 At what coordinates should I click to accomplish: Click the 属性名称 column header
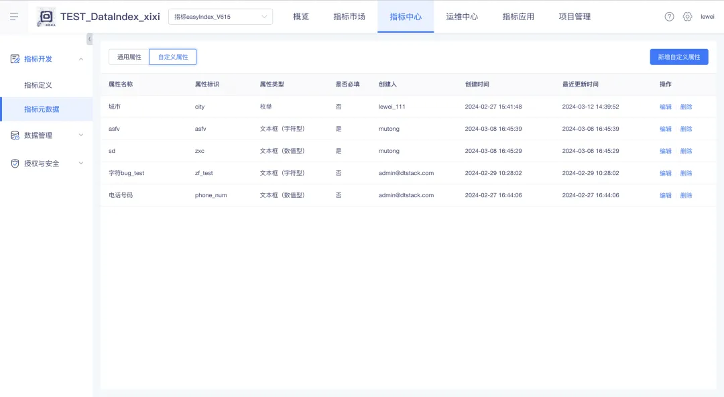[121, 84]
